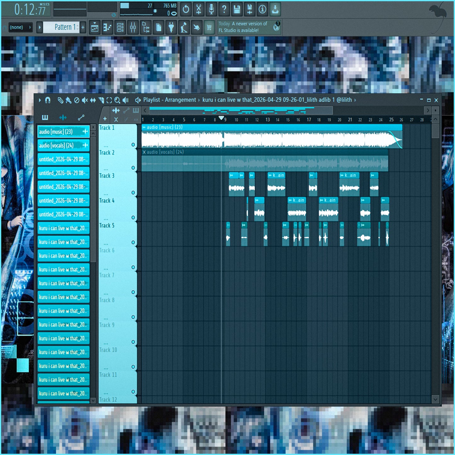
Task: Open the Playlist view toolbar icon
Action: (94, 28)
